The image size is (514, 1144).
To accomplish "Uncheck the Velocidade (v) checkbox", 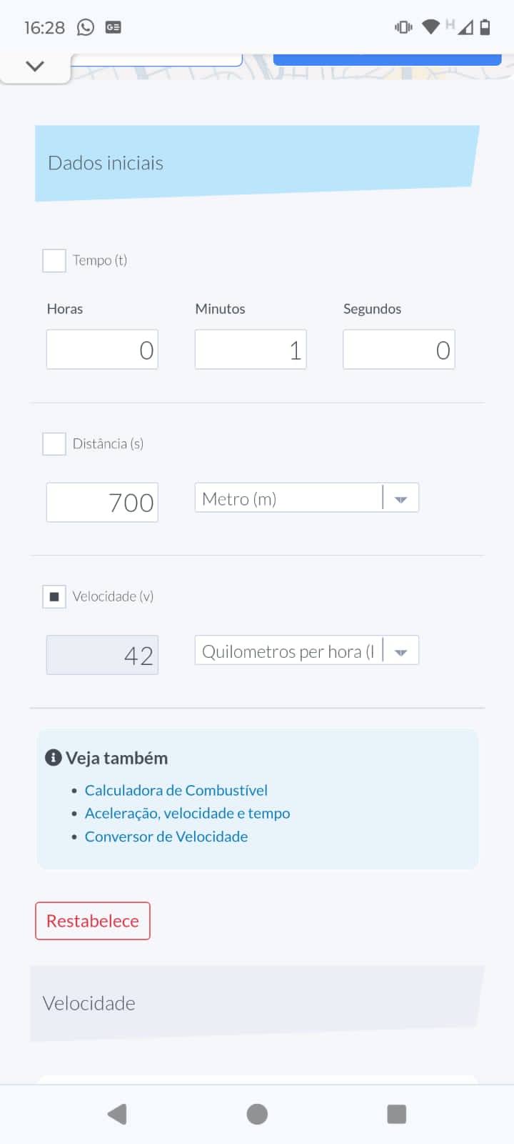I will [54, 596].
